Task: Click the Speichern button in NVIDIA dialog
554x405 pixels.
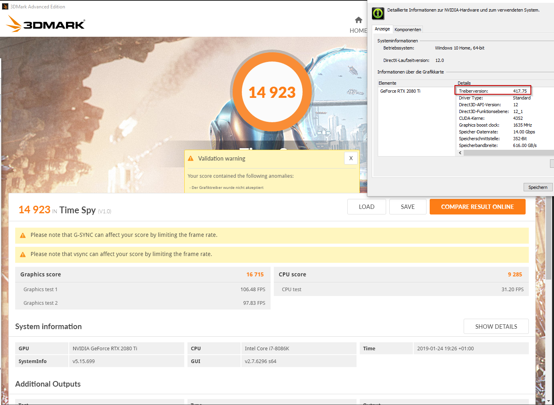Action: (x=538, y=187)
